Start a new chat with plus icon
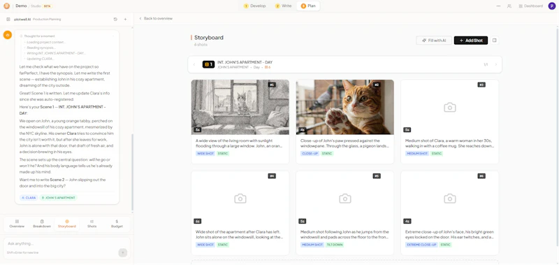The height and width of the screenshot is (265, 559). [125, 20]
